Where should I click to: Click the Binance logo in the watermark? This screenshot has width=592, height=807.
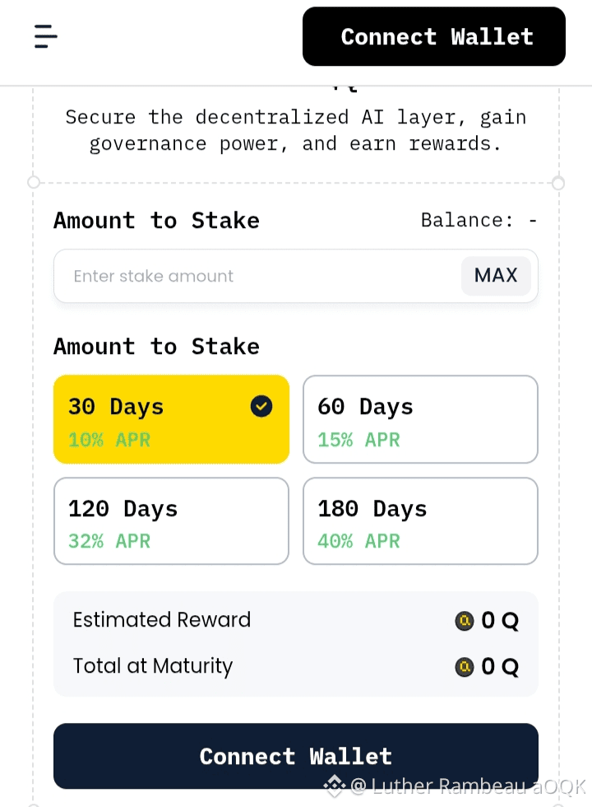click(334, 786)
